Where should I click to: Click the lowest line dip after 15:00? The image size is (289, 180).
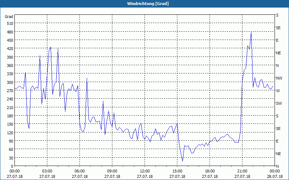tap(183, 161)
